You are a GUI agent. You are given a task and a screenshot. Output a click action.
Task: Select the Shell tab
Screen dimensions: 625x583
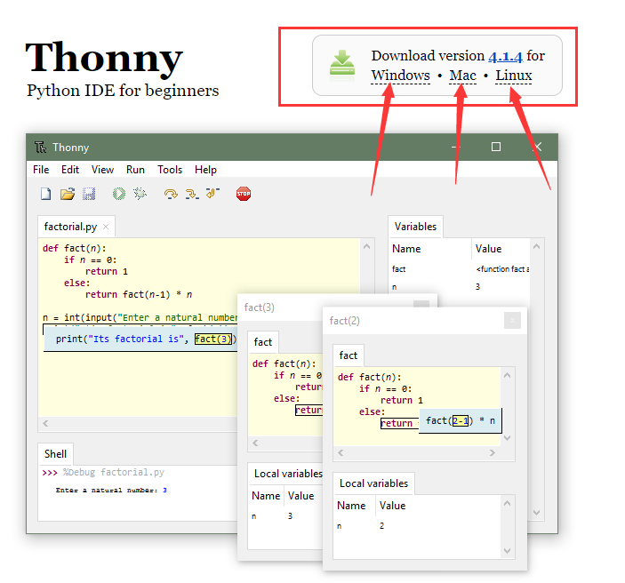click(x=55, y=454)
